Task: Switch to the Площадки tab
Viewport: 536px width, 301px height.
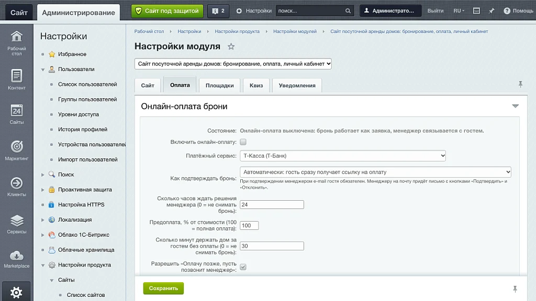Action: click(220, 85)
